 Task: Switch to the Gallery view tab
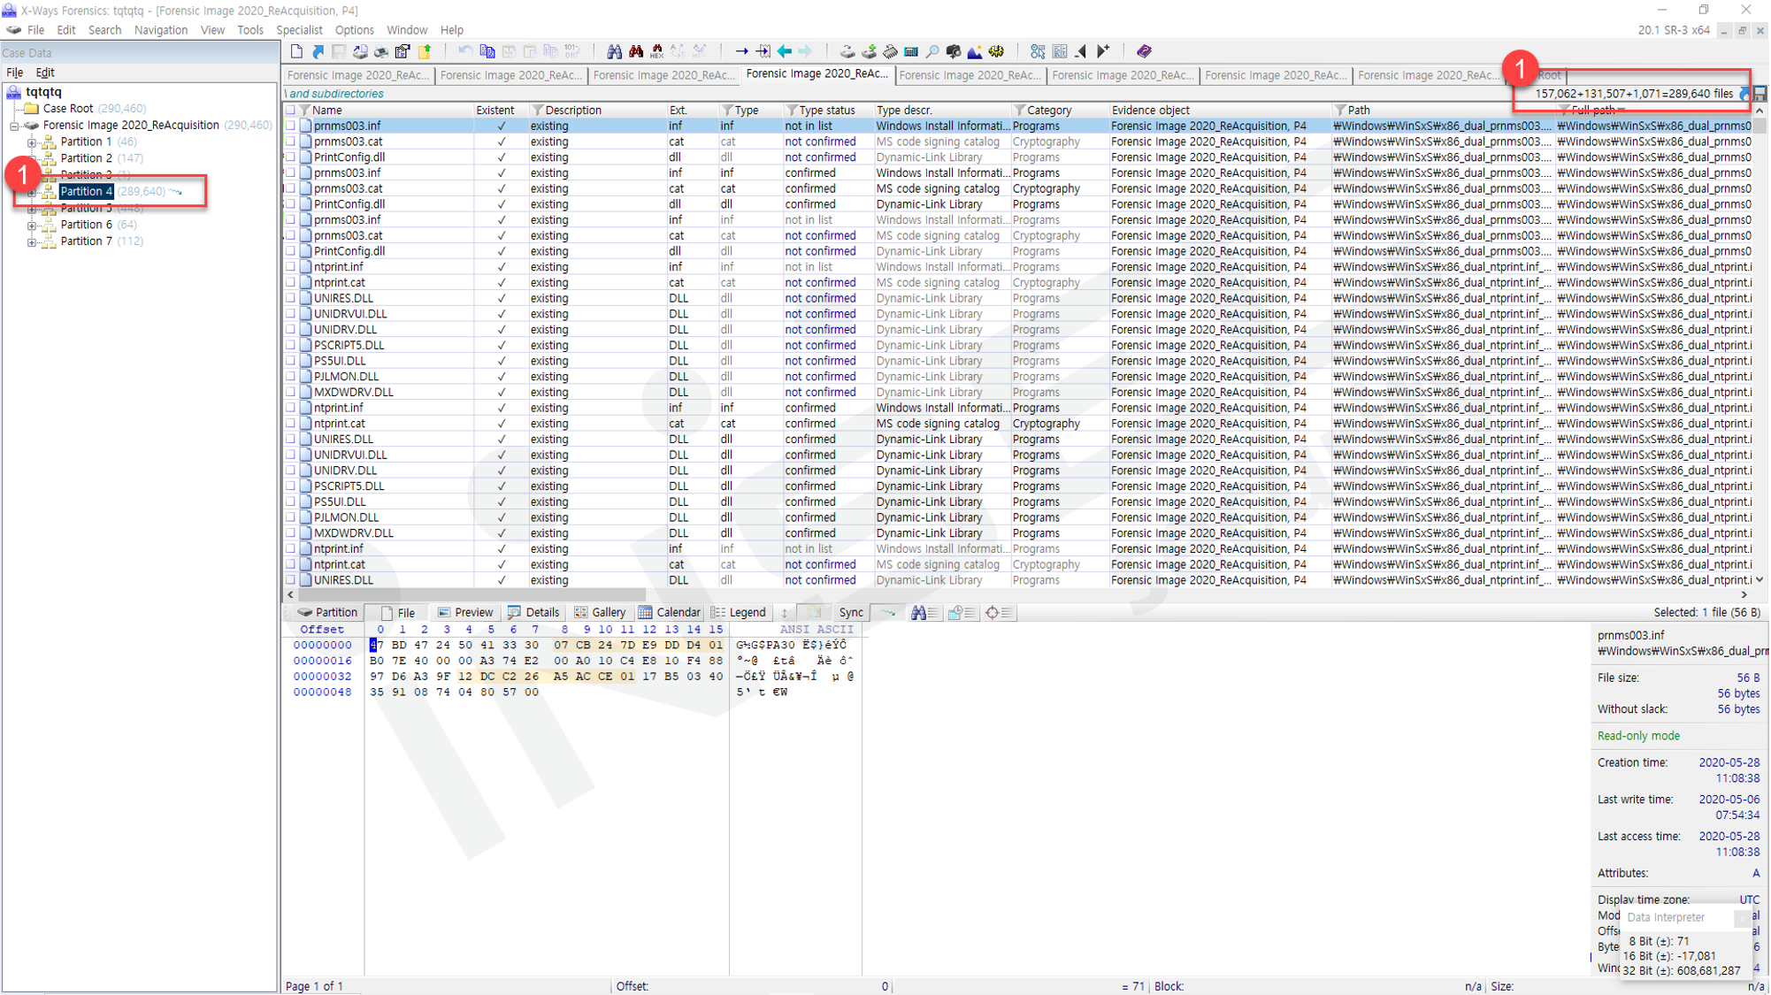[600, 612]
